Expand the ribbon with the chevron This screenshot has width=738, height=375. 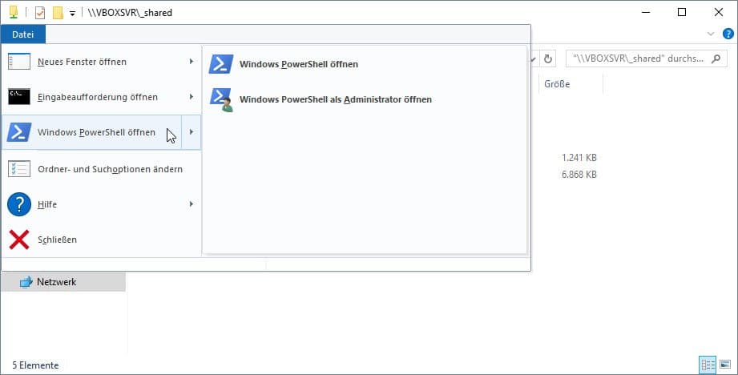click(x=710, y=34)
